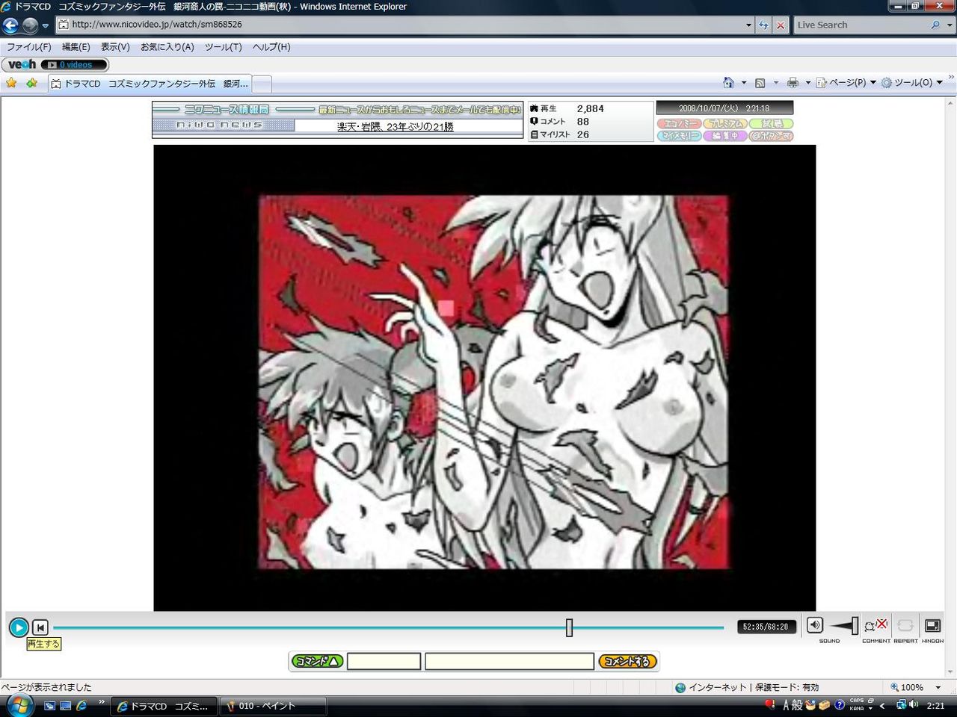Submit comment with コメントする button
Image resolution: width=957 pixels, height=717 pixels.
point(627,661)
